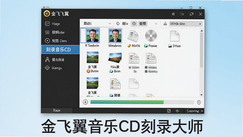This screenshot has height=137, width=243.
Task: Click the gold disc app logo
Action: (x=47, y=14)
